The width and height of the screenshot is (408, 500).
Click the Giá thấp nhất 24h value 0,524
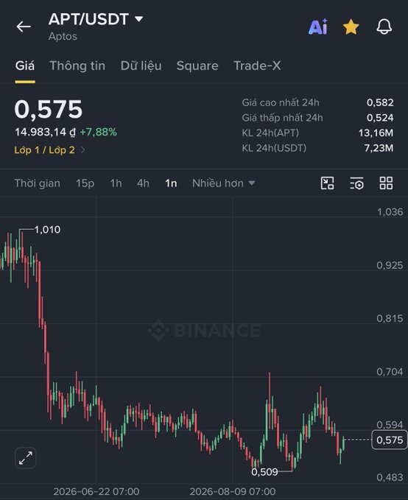380,118
